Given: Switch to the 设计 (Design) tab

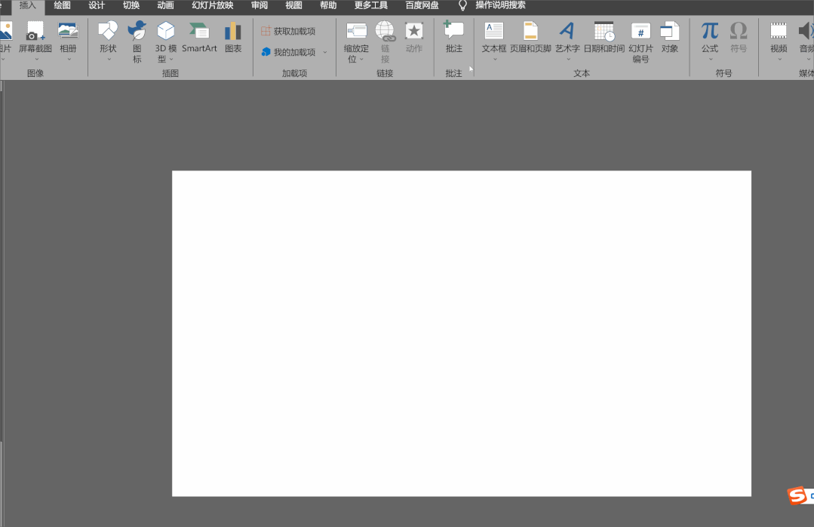Looking at the screenshot, I should [x=97, y=5].
